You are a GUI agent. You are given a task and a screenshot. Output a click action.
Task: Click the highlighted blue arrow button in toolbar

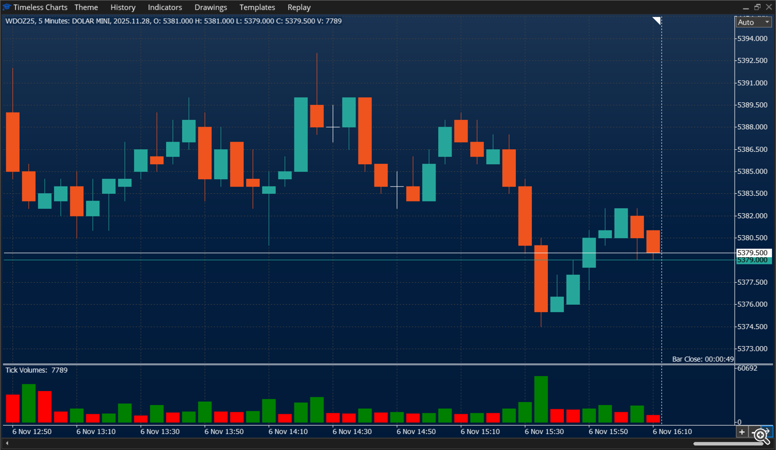coord(767,431)
